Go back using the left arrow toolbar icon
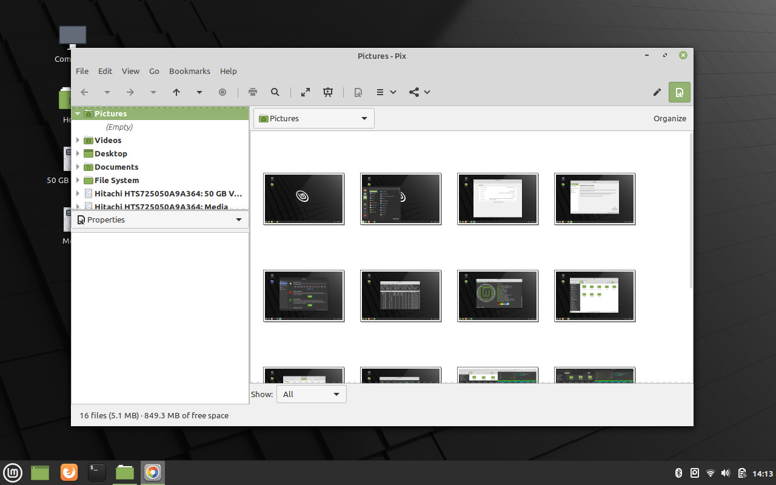The width and height of the screenshot is (776, 485). coord(85,92)
